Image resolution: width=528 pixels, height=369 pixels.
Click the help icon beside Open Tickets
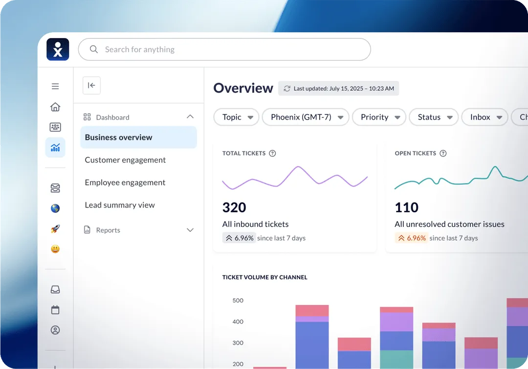tap(443, 153)
